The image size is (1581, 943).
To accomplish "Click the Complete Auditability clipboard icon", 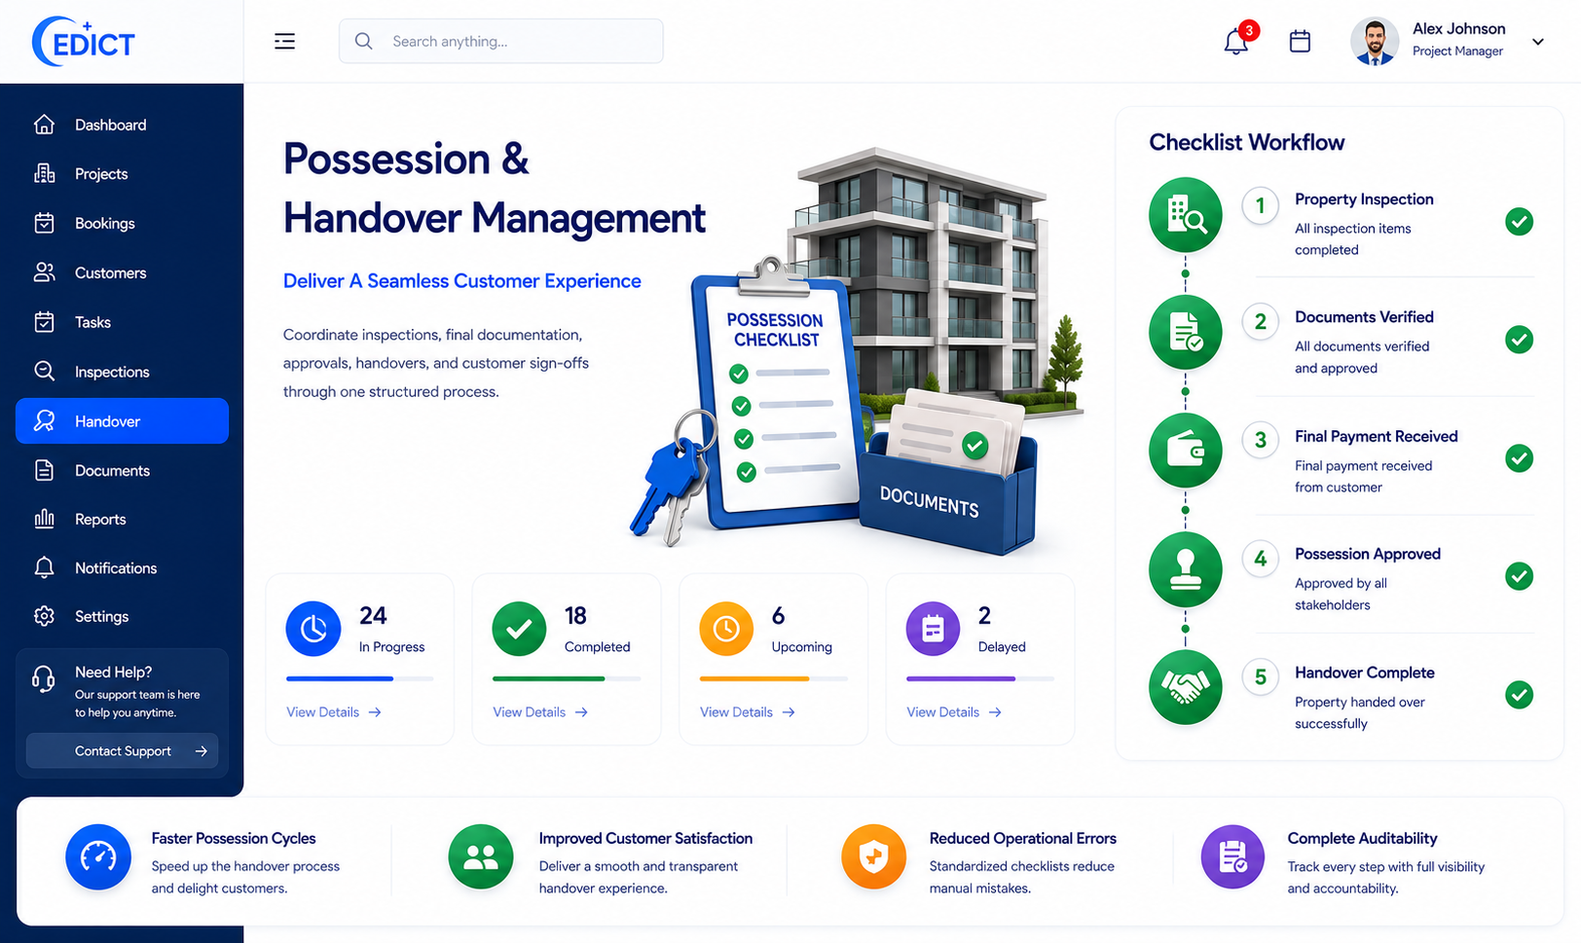I will [x=1232, y=856].
